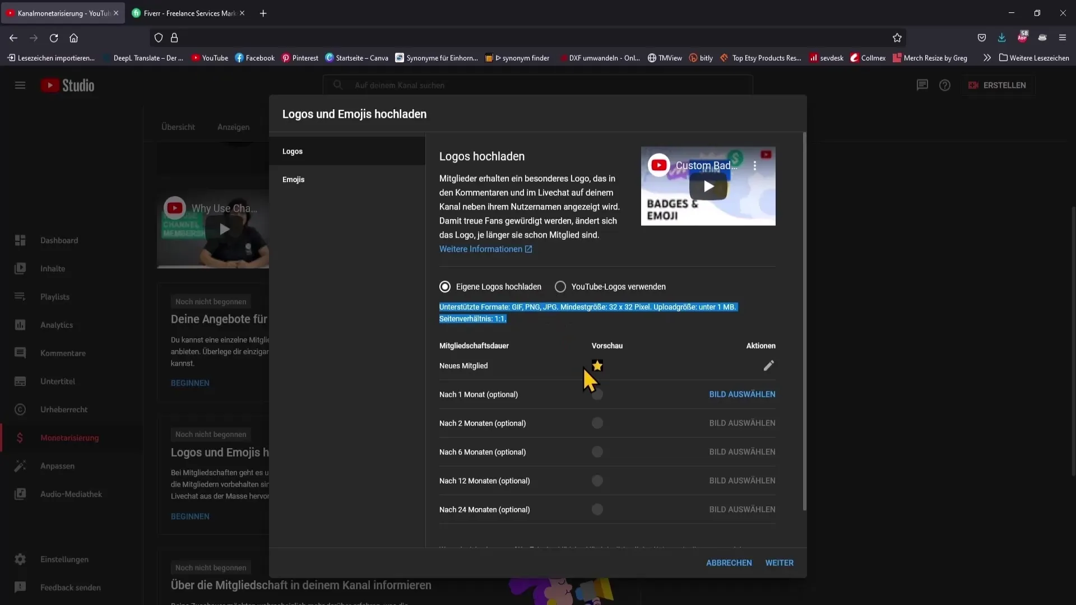Open 'Weitere Informationen' external link
Image resolution: width=1076 pixels, height=605 pixels.
pyautogui.click(x=485, y=249)
